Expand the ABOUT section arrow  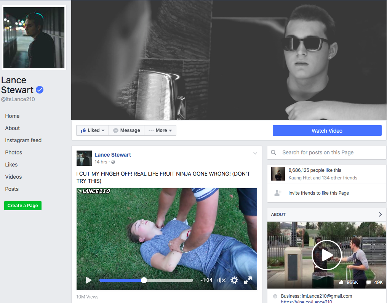pos(381,214)
